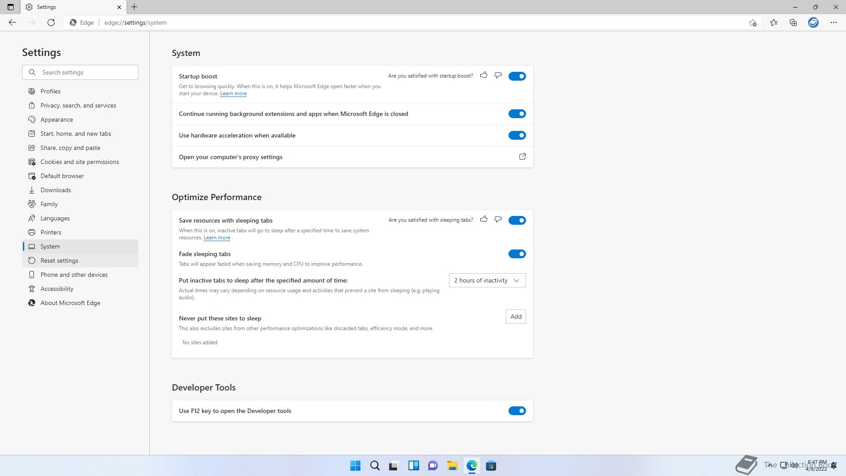Open Cookies and site permissions

click(x=80, y=162)
